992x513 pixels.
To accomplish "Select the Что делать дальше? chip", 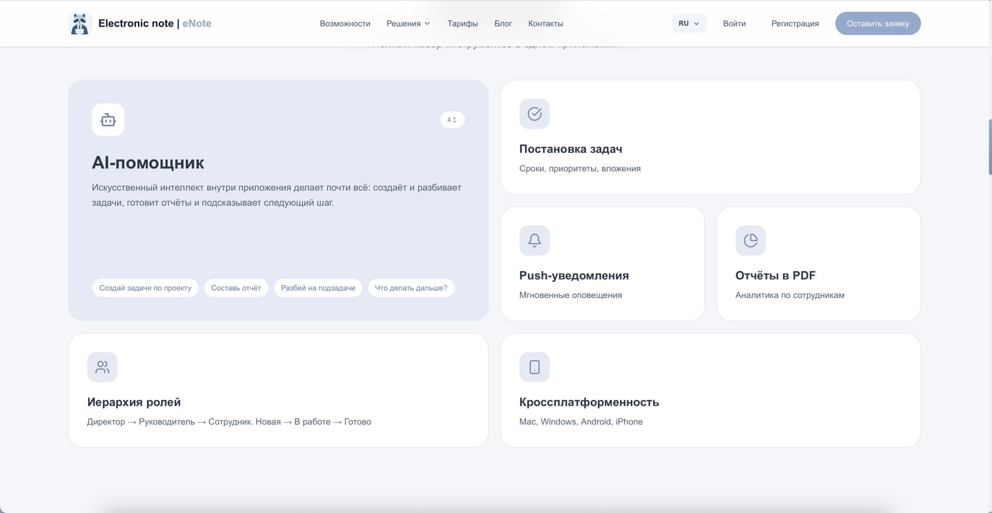I will point(411,288).
